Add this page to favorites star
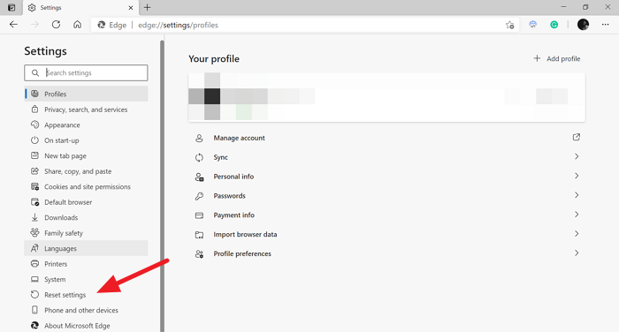Image resolution: width=619 pixels, height=332 pixels. coord(509,25)
